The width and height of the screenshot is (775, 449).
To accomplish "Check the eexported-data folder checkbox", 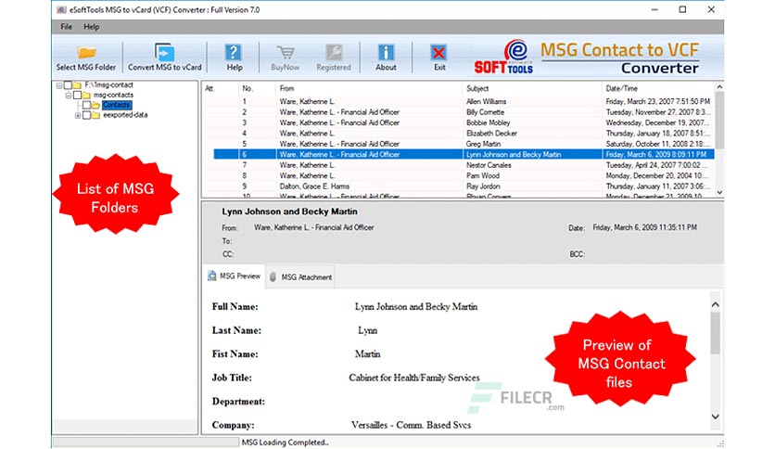I will point(86,115).
